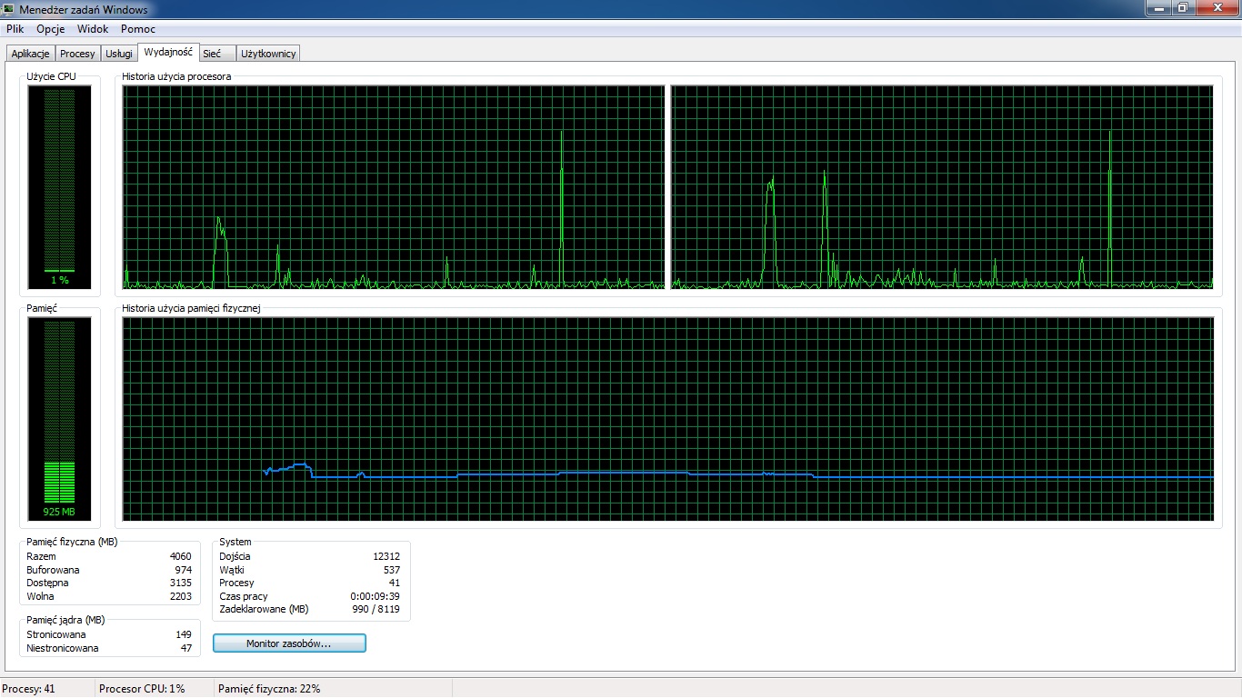Click the second processor history graph
The height and width of the screenshot is (698, 1242).
(x=942, y=187)
